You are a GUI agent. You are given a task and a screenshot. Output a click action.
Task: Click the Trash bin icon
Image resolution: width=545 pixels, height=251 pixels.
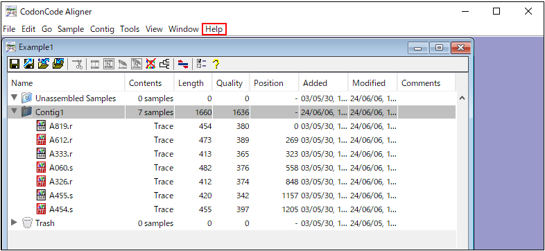(27, 223)
